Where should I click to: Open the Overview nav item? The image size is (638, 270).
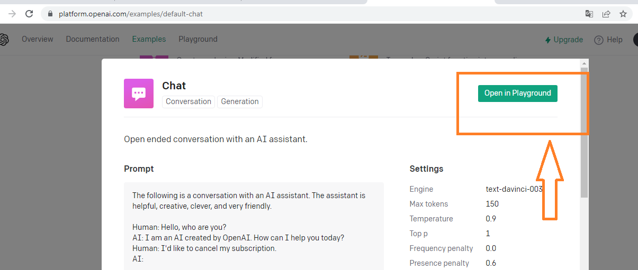[x=38, y=39]
